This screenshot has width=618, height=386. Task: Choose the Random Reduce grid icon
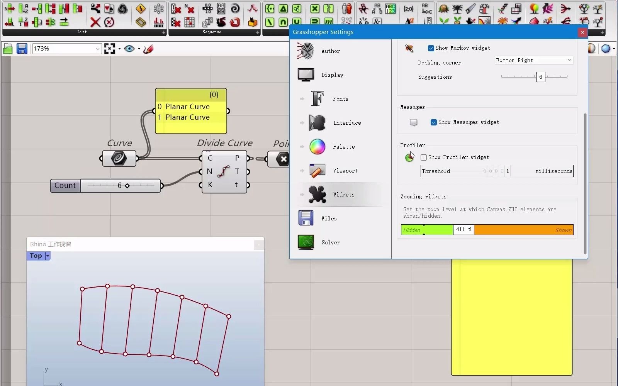pyautogui.click(x=189, y=22)
